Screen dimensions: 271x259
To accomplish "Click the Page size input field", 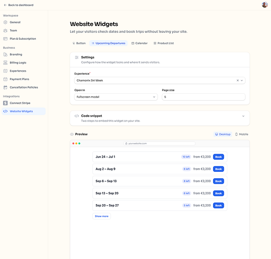I will point(204,97).
